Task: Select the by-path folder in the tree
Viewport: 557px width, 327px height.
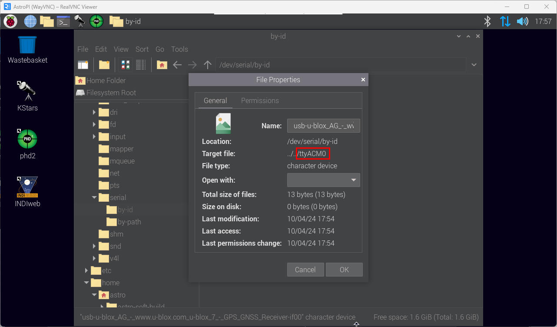Action: [129, 222]
